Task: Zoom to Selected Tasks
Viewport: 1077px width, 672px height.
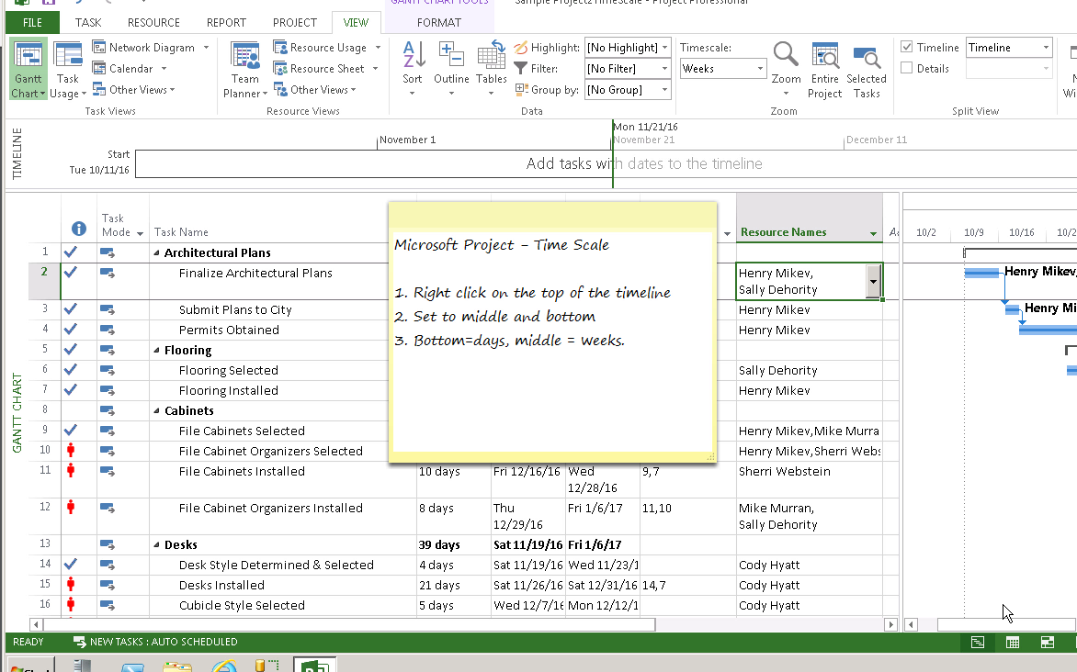Action: coord(866,68)
